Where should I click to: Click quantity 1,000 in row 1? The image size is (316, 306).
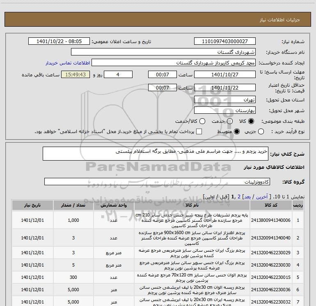point(73,220)
